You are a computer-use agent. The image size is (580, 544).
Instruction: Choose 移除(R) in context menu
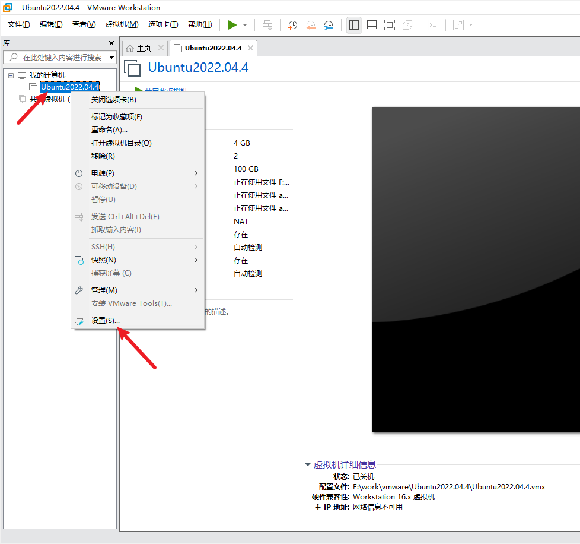pyautogui.click(x=138, y=156)
